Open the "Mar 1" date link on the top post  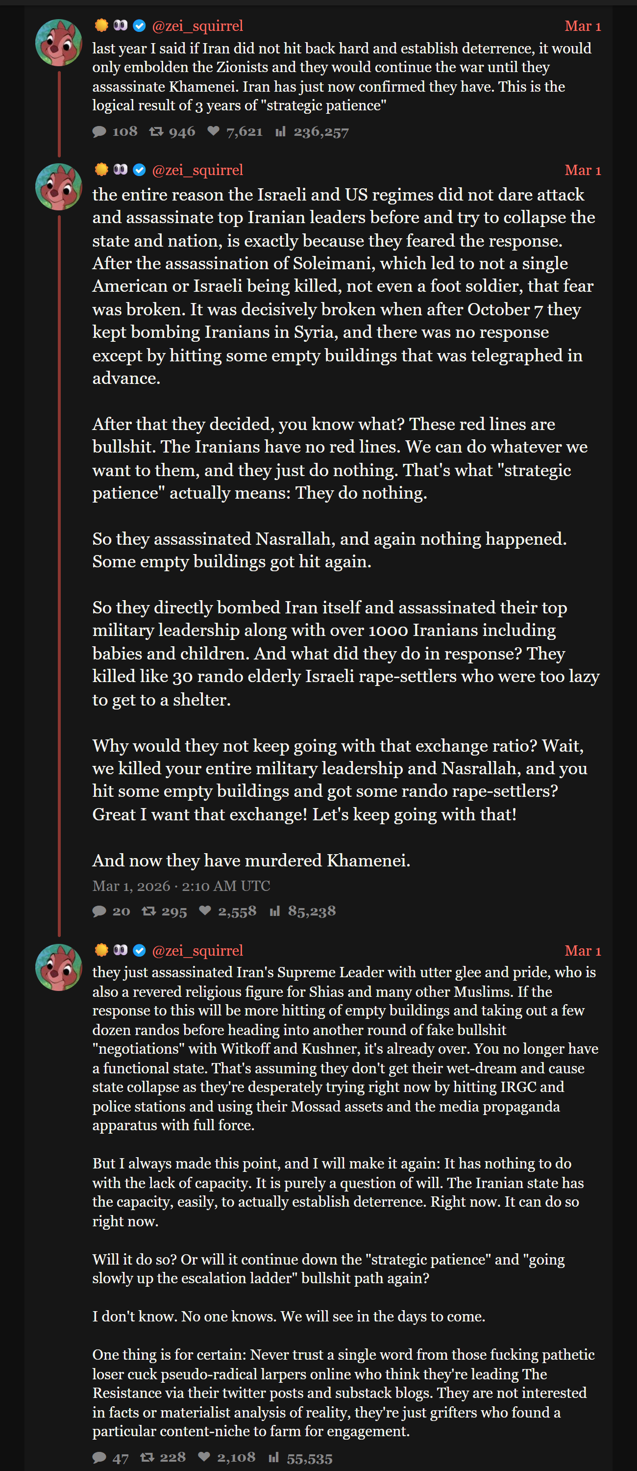(x=582, y=26)
